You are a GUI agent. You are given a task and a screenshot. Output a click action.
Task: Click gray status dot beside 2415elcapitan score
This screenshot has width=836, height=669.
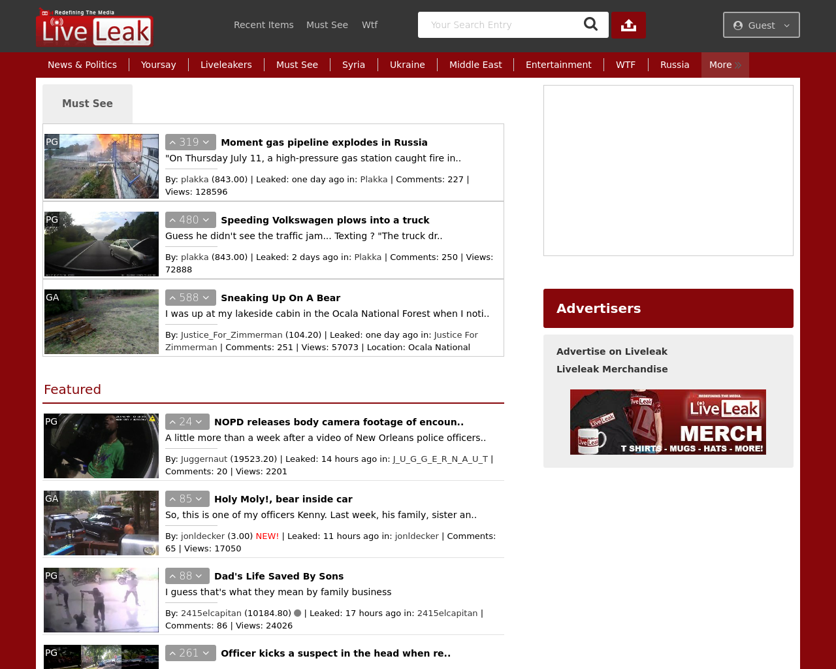point(298,613)
